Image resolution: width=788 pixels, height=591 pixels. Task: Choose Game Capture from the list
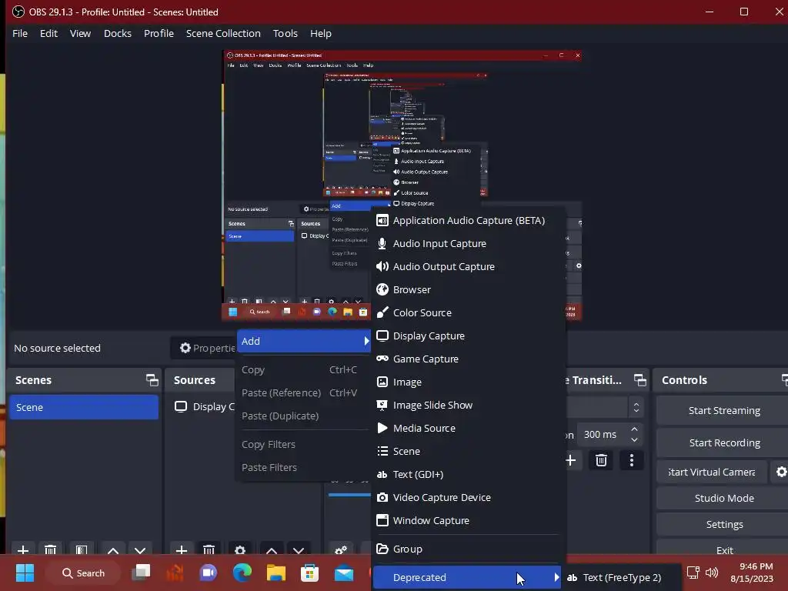pyautogui.click(x=466, y=359)
